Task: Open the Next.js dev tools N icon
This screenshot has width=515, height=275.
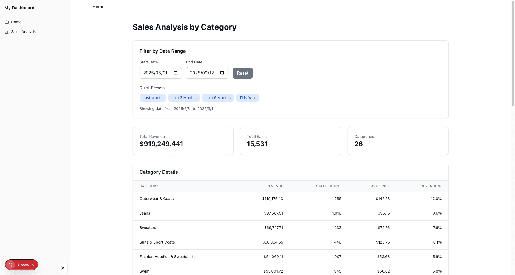Action: (10, 265)
